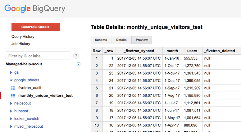This screenshot has width=241, height=132.
Task: Expand the hubspot dataset arrow
Action: (11, 111)
